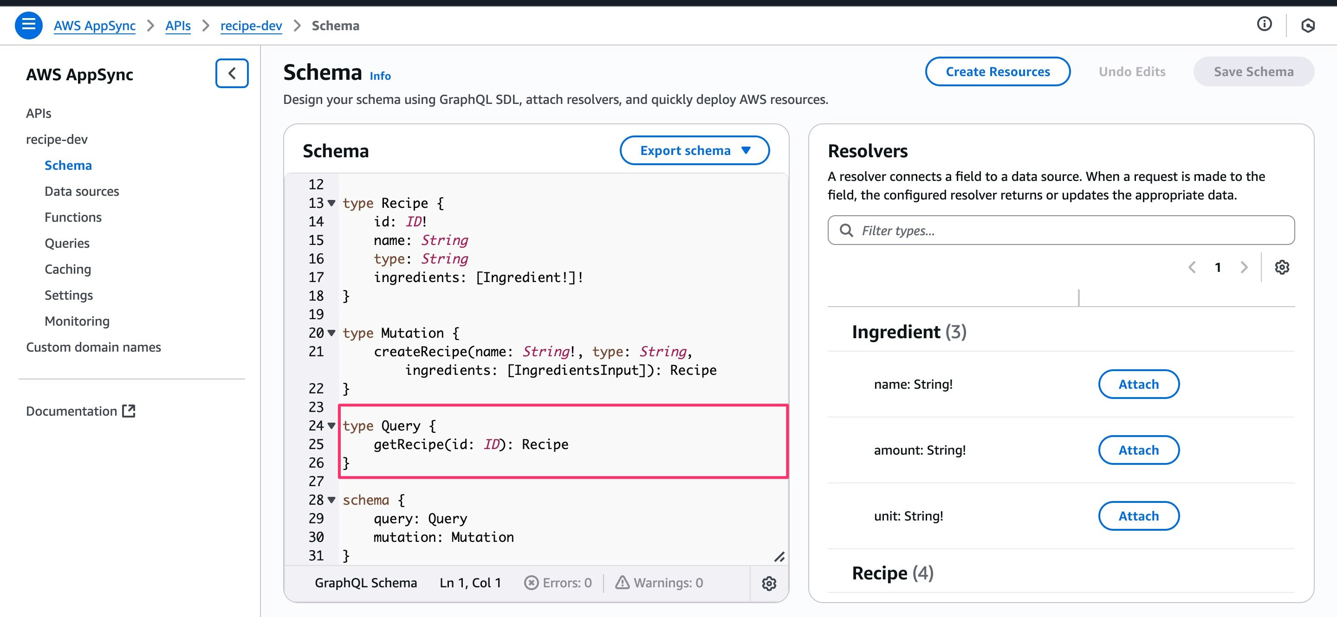
Task: Open resolvers pagination settings gear
Action: pyautogui.click(x=1281, y=267)
